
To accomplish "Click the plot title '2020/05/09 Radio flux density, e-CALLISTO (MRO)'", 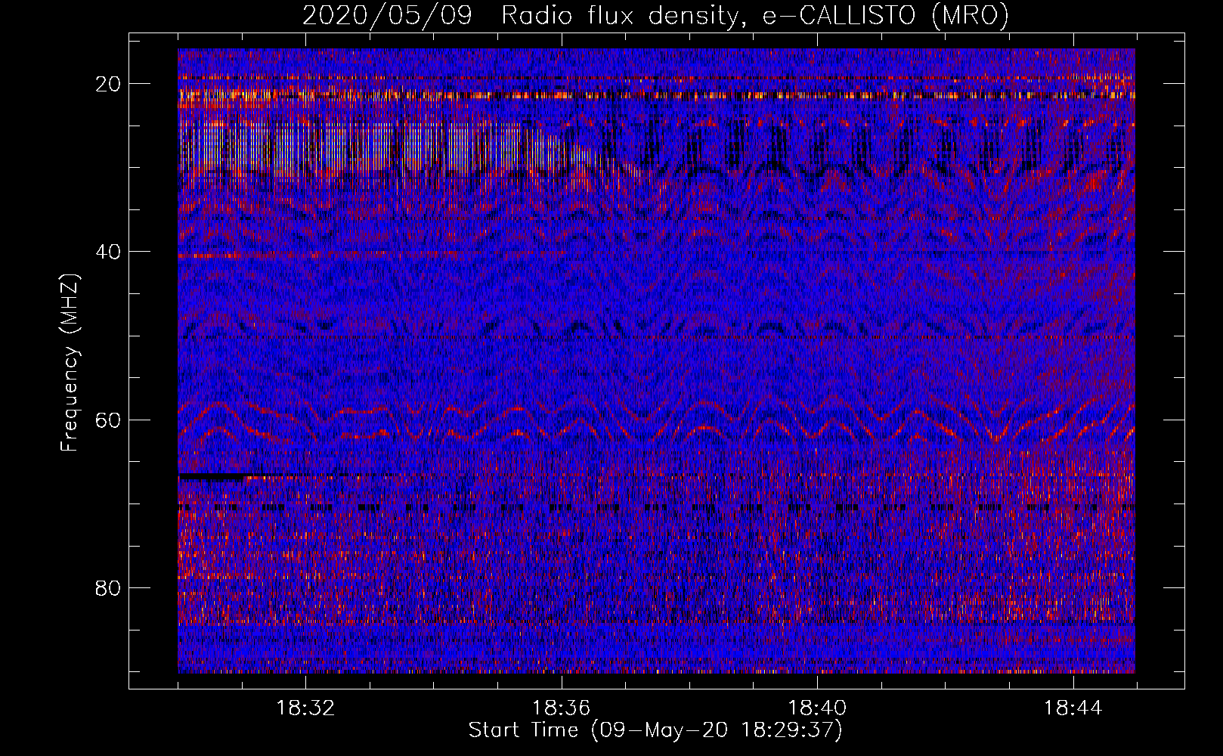I will (x=655, y=15).
